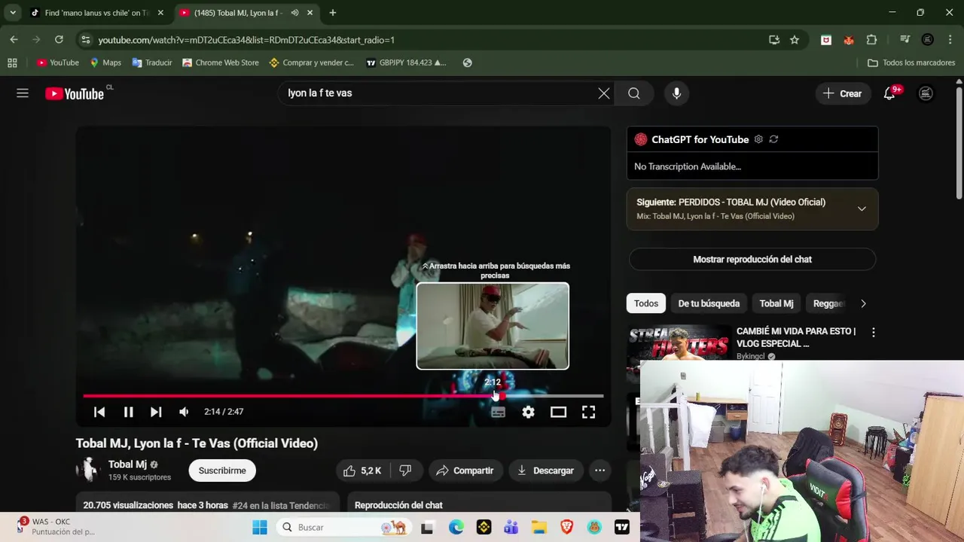Mute the video volume
This screenshot has height=542, width=964.
[x=184, y=412]
